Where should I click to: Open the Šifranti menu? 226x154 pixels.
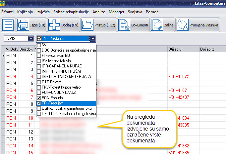(8, 12)
